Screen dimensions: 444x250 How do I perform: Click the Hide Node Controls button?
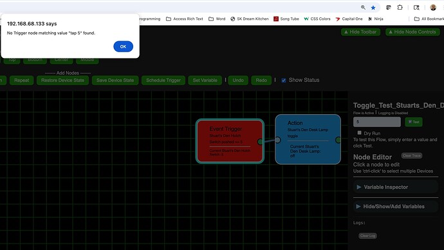point(412,32)
